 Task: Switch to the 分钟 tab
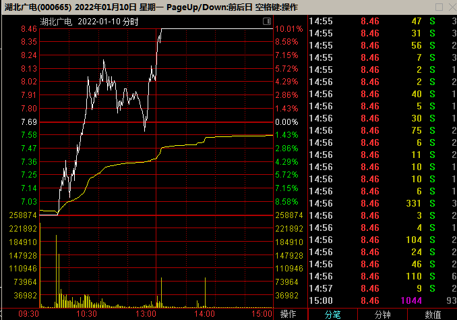382,315
